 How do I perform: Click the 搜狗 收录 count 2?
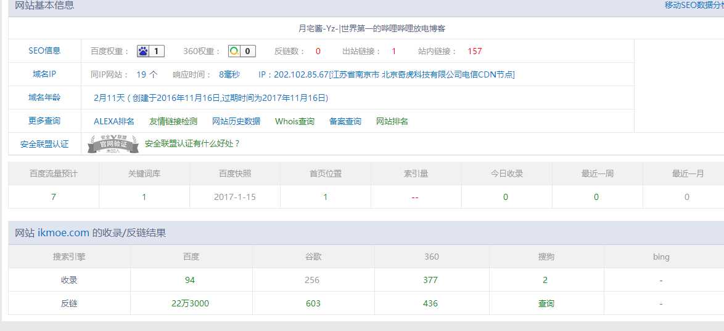(x=545, y=280)
